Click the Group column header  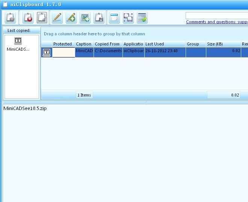coord(195,44)
